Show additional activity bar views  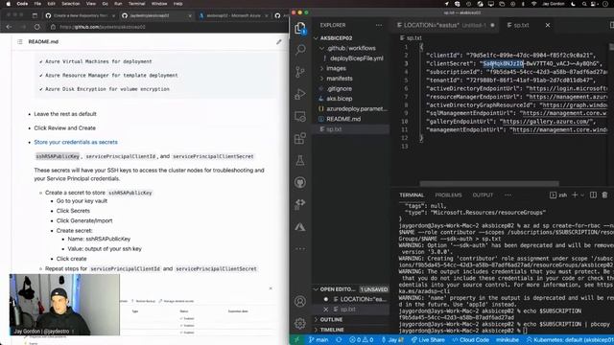pyautogui.click(x=300, y=248)
